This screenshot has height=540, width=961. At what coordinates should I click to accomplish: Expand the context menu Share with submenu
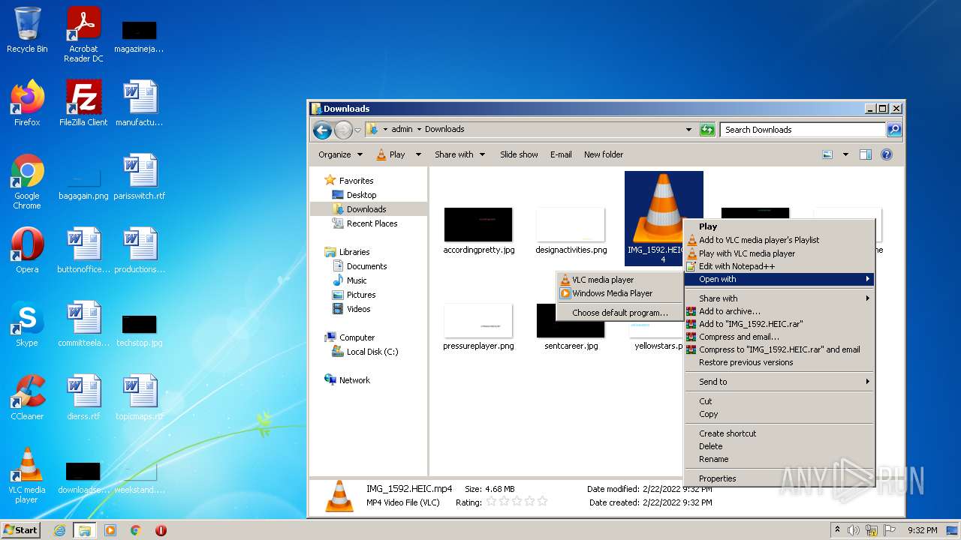tap(779, 298)
